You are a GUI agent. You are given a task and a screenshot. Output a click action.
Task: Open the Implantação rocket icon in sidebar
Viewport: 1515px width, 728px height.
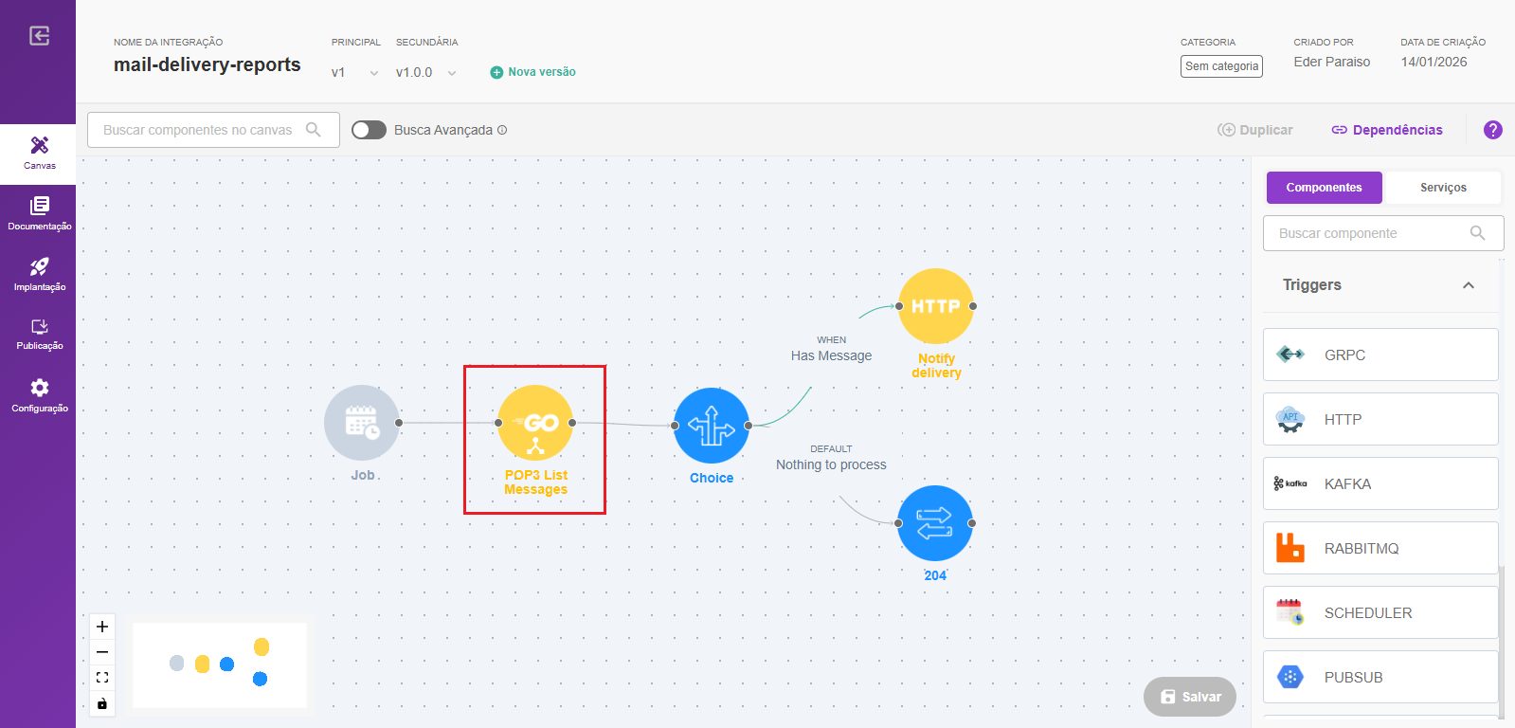pyautogui.click(x=39, y=273)
